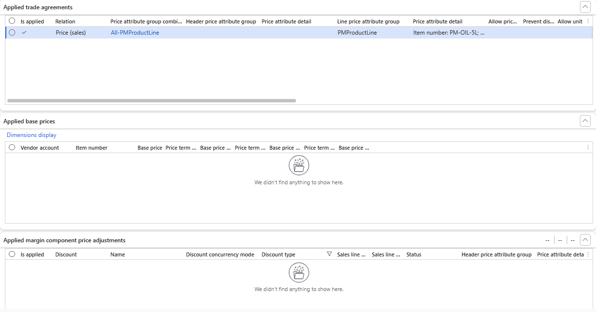The width and height of the screenshot is (596, 312).
Task: Click the horizontal scrollbar in trade agreements
Action: [152, 101]
